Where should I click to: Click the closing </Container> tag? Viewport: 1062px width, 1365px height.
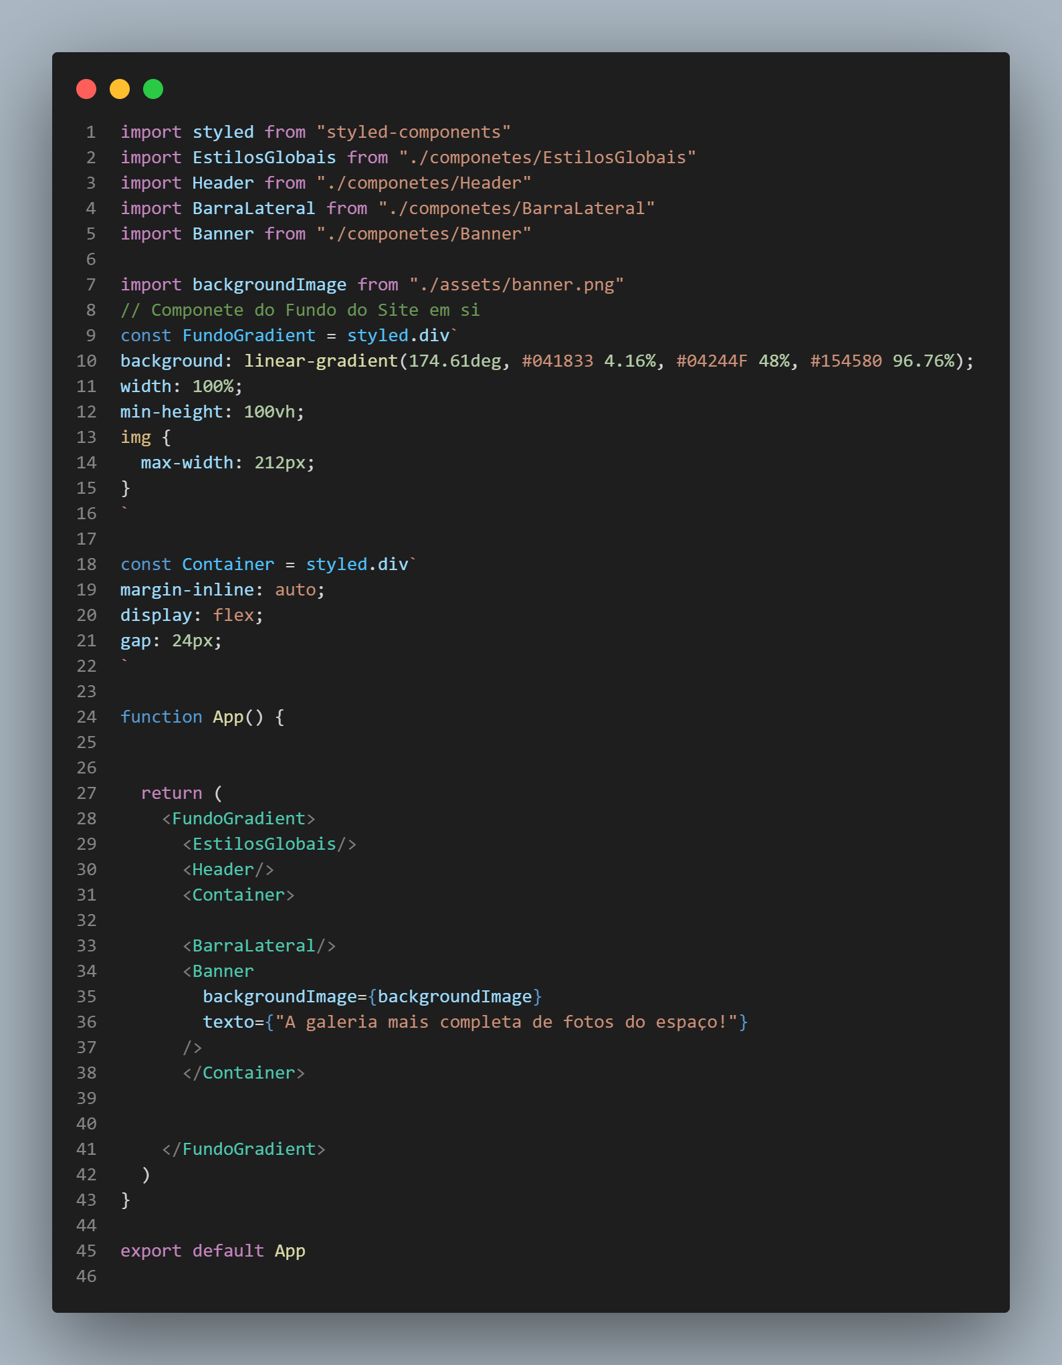[243, 1073]
